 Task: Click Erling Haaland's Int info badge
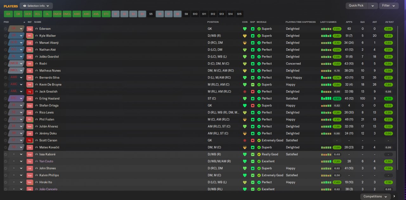(x=30, y=98)
